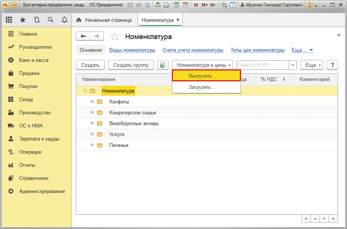Open Favorites star in the tools panel
Screen dimensions: 347x229
coord(23,20)
